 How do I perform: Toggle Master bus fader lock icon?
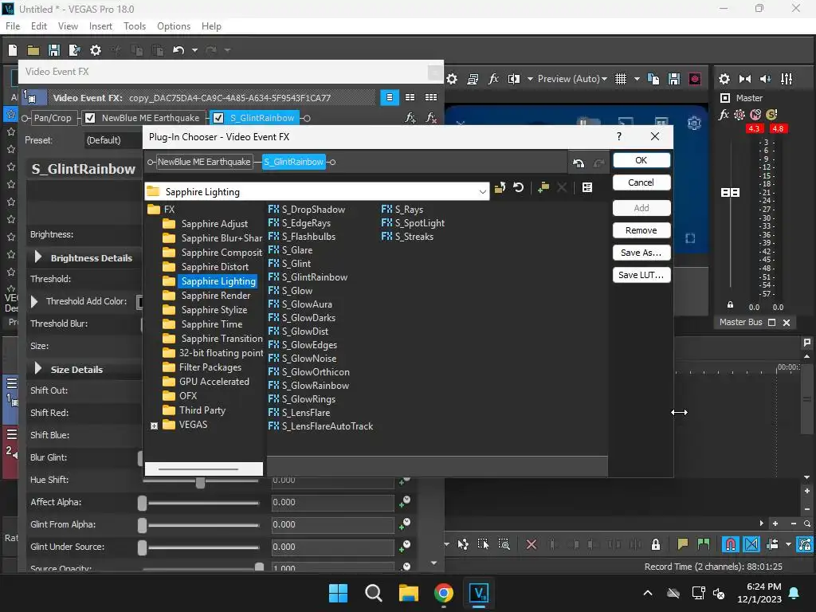(730, 305)
